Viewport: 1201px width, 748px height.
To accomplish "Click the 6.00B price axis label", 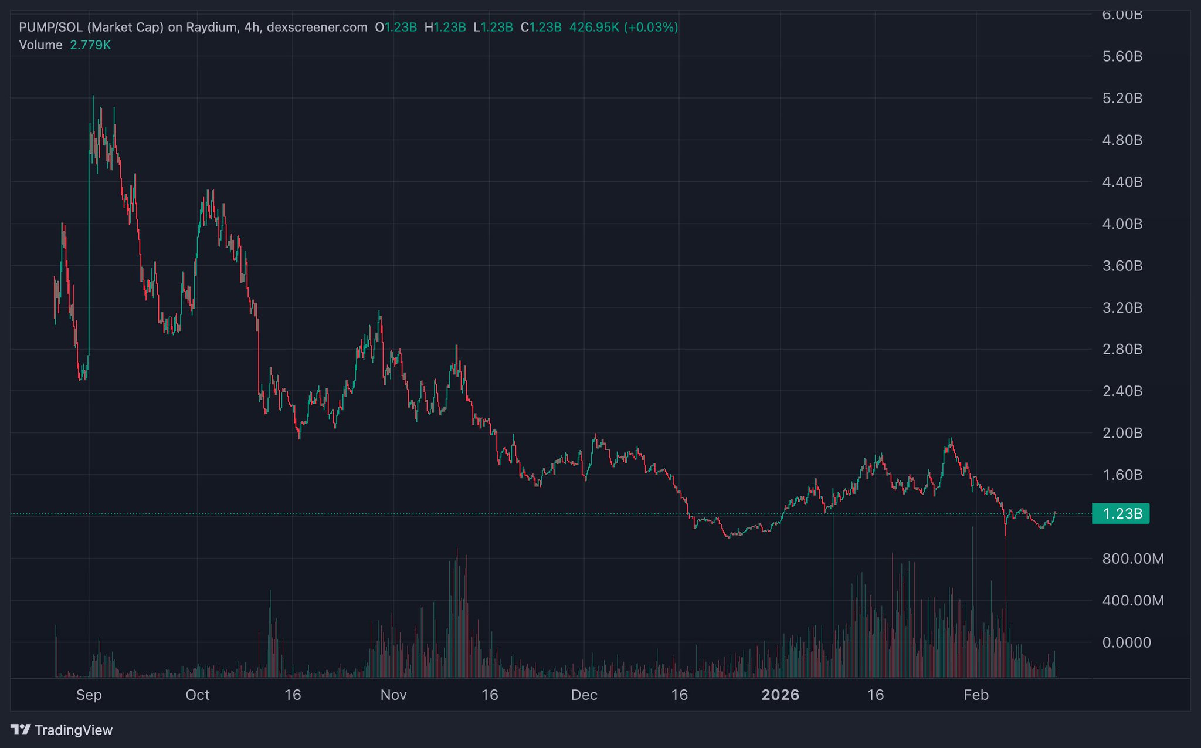I will click(1122, 15).
